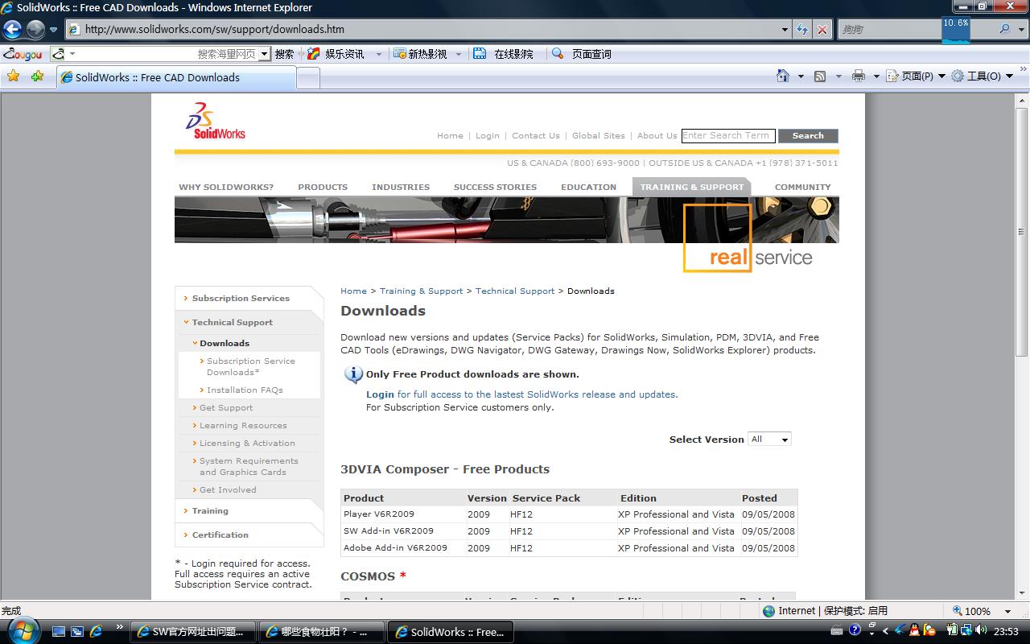Open Favorites Center star icon
The height and width of the screenshot is (644, 1030).
tap(13, 76)
